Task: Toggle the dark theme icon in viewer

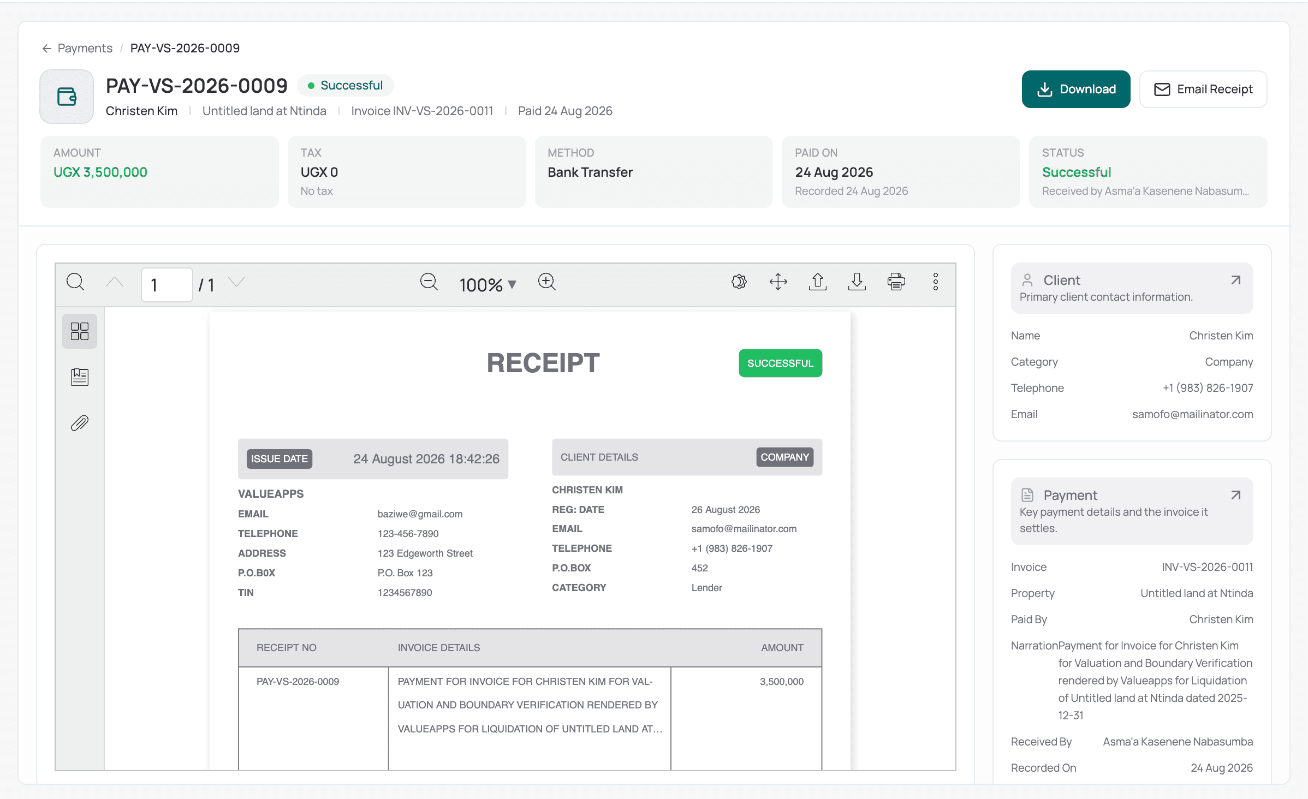Action: point(739,282)
